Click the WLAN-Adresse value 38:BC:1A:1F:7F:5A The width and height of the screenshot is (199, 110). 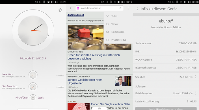(x=186, y=59)
